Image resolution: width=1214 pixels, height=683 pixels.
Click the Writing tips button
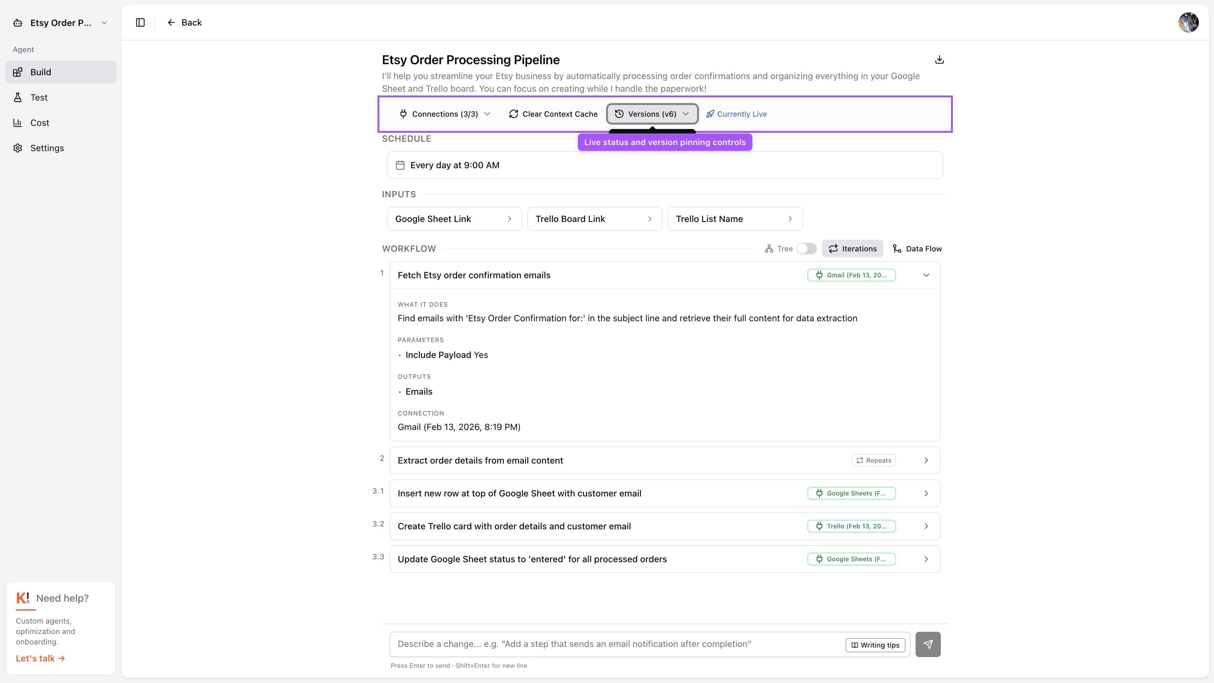875,645
